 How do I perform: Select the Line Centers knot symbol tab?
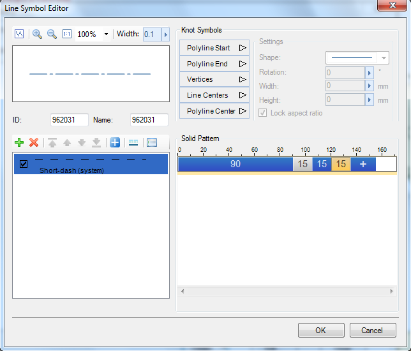click(x=214, y=95)
